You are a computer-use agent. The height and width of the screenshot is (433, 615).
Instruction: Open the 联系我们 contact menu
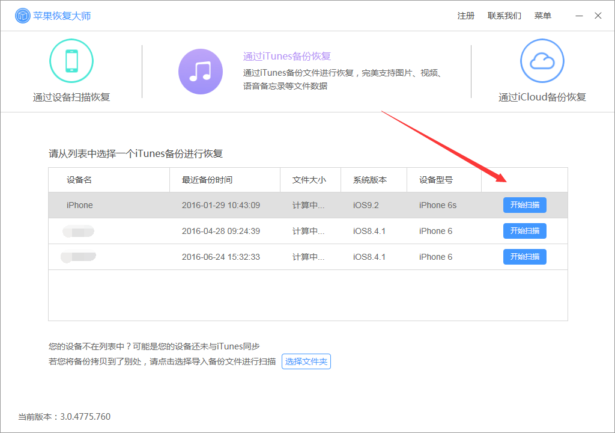point(504,16)
